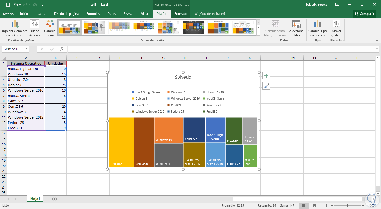Add a new sheet
The height and width of the screenshot is (209, 381).
(54, 199)
